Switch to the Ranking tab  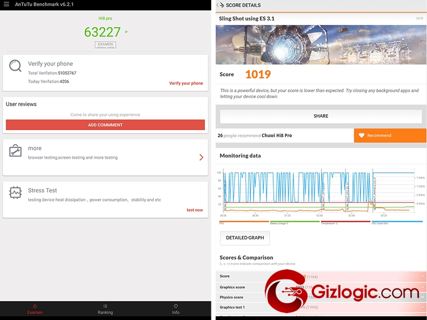coord(105,309)
